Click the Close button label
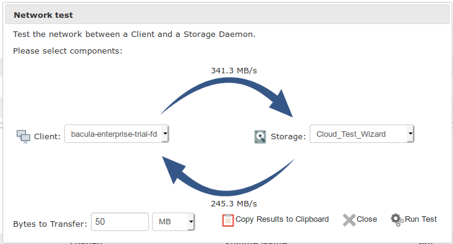 (366, 219)
